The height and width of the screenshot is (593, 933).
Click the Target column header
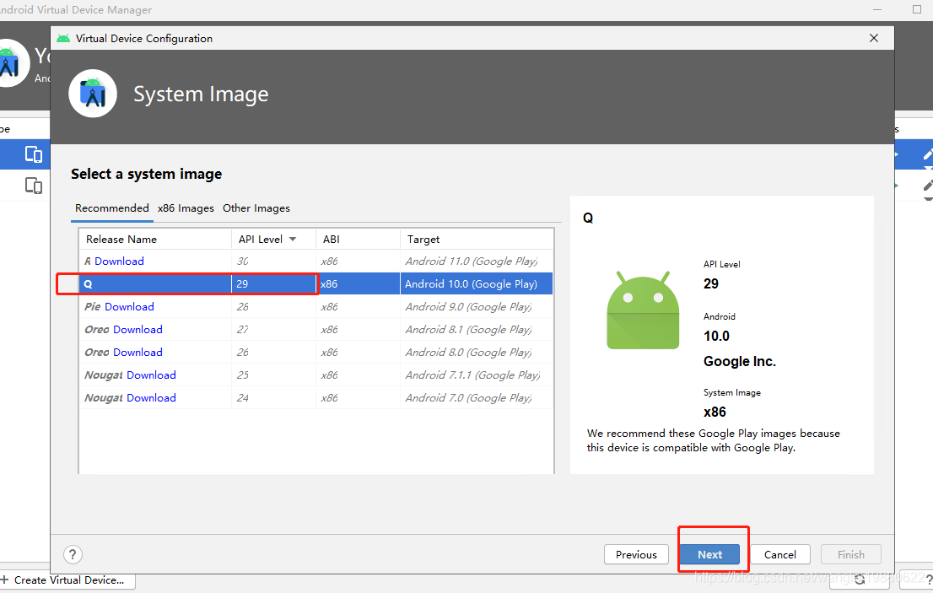click(477, 239)
